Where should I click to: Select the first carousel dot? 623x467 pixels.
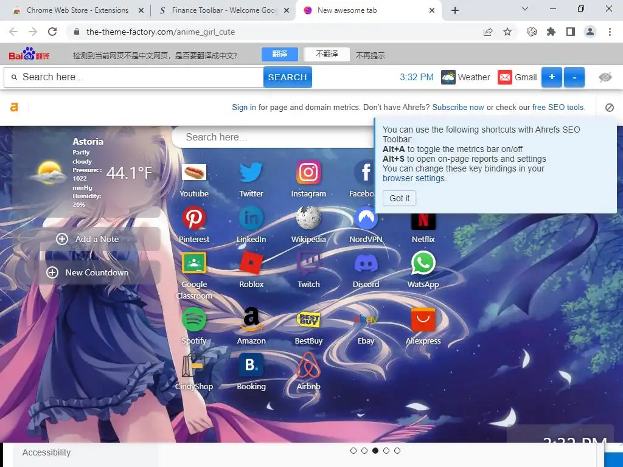tap(353, 451)
